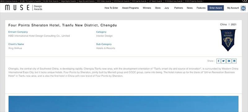
Task: Visit the News section
Action: click(x=190, y=8)
